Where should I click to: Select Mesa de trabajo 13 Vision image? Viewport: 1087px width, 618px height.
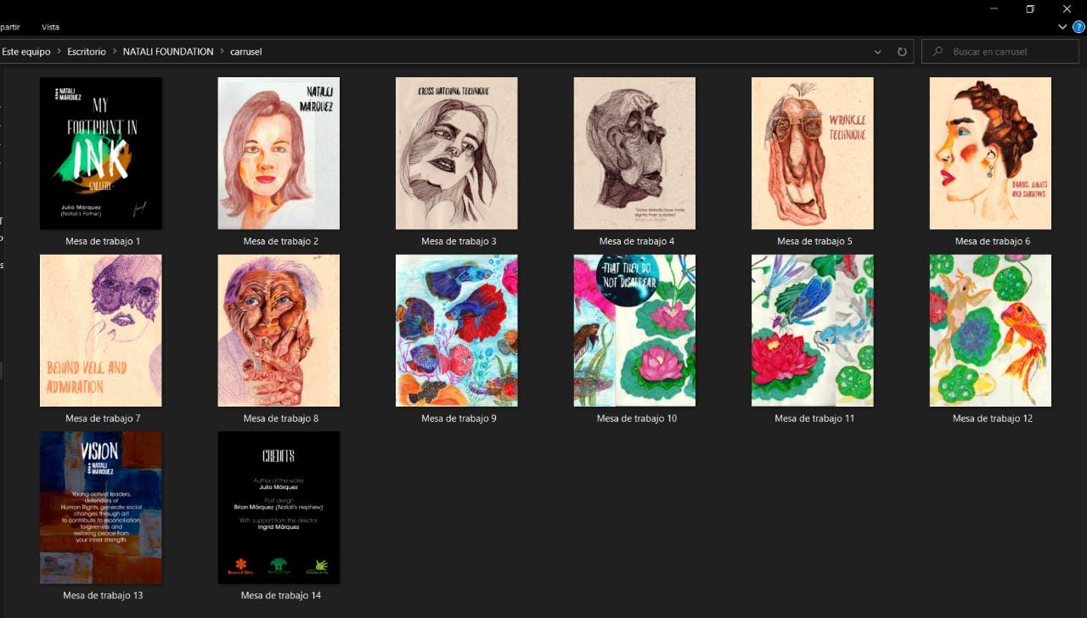coord(100,508)
